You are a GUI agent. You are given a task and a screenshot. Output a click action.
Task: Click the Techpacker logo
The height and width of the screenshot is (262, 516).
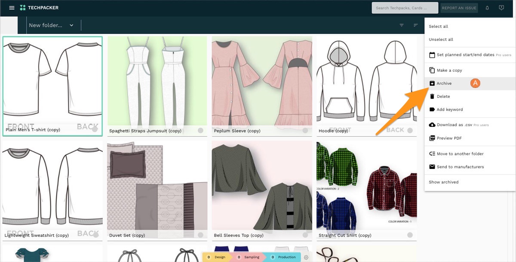(x=39, y=8)
